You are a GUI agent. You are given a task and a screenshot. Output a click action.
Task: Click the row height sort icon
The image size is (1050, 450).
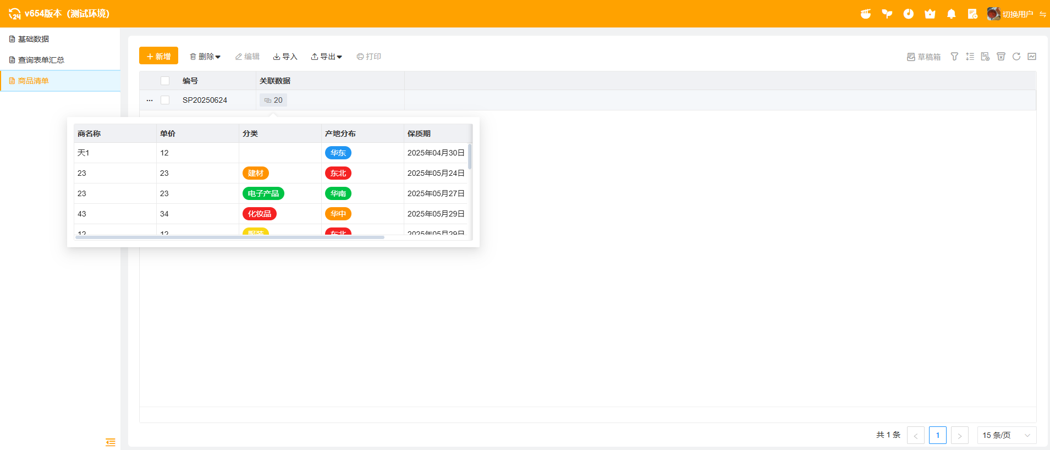970,57
